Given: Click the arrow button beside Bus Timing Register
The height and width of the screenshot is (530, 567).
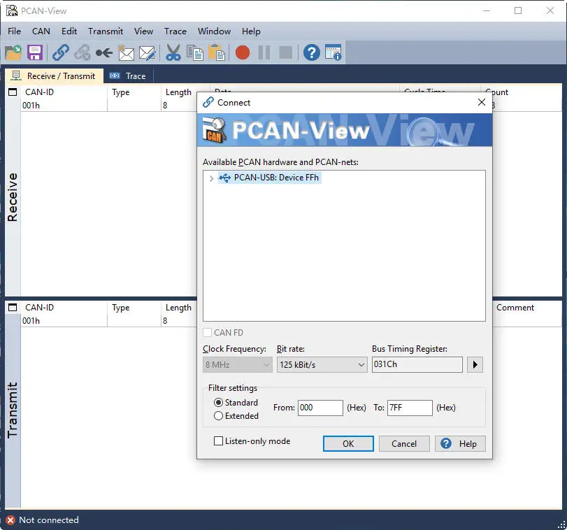Looking at the screenshot, I should (x=475, y=364).
